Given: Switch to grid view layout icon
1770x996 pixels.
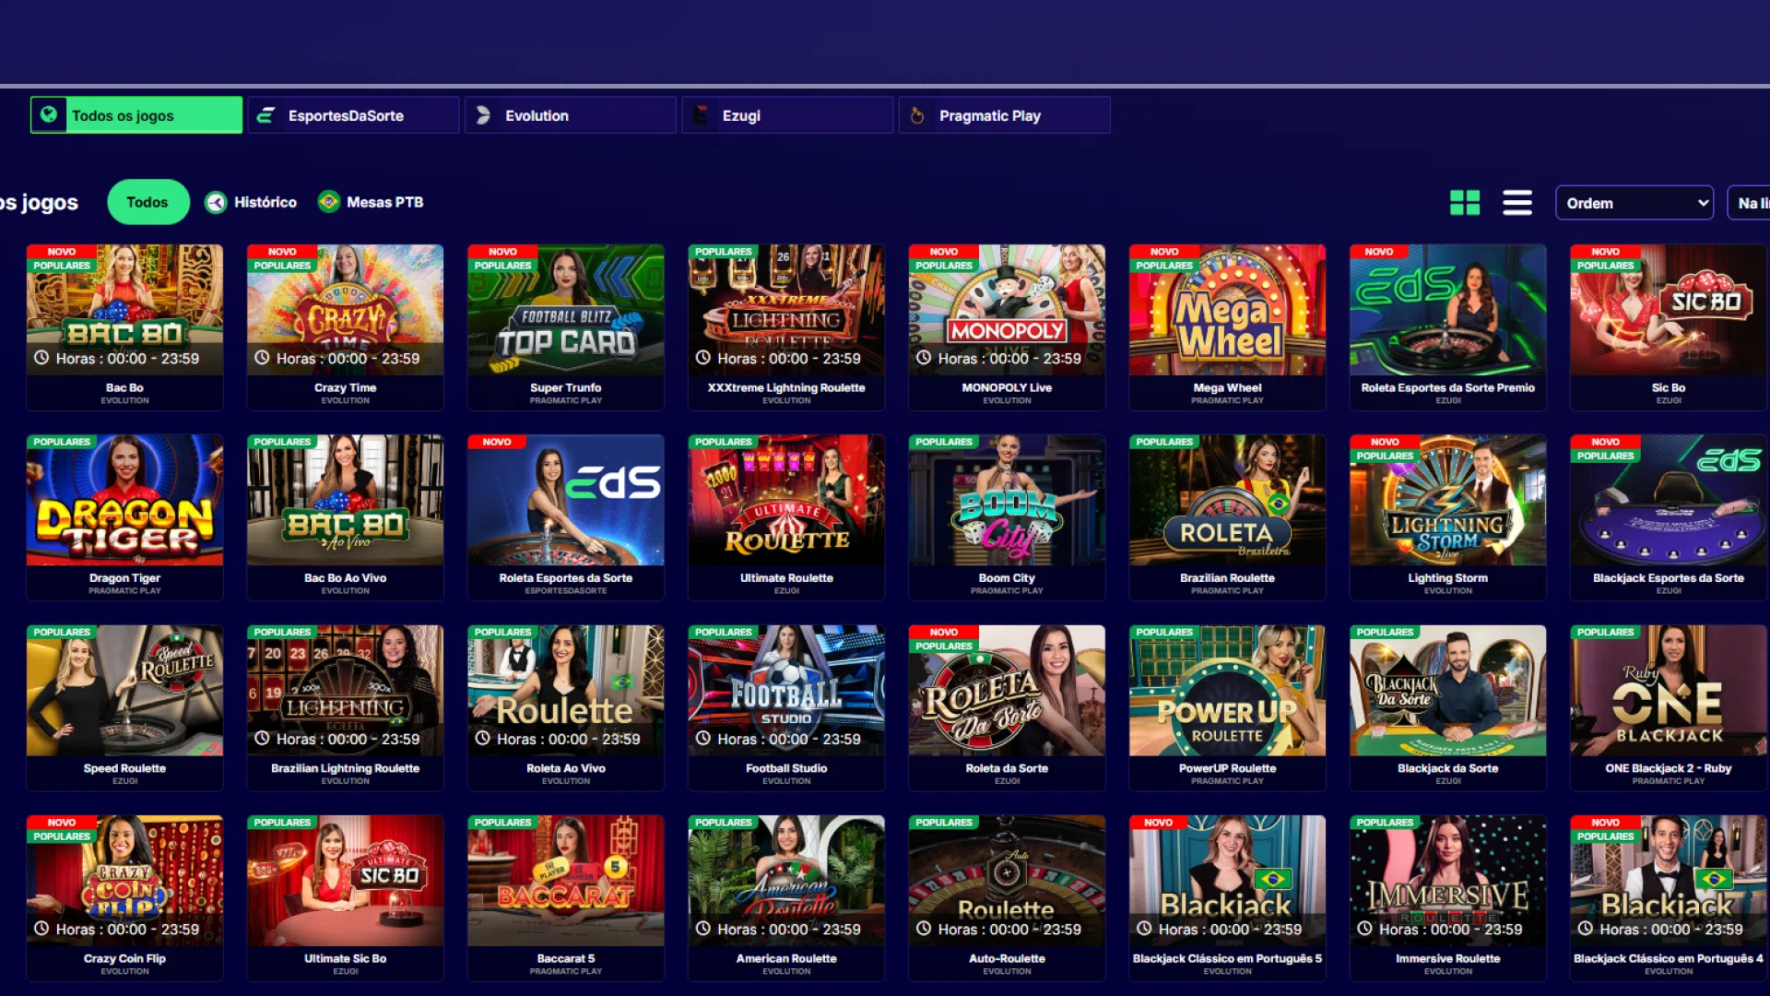Looking at the screenshot, I should pos(1465,203).
